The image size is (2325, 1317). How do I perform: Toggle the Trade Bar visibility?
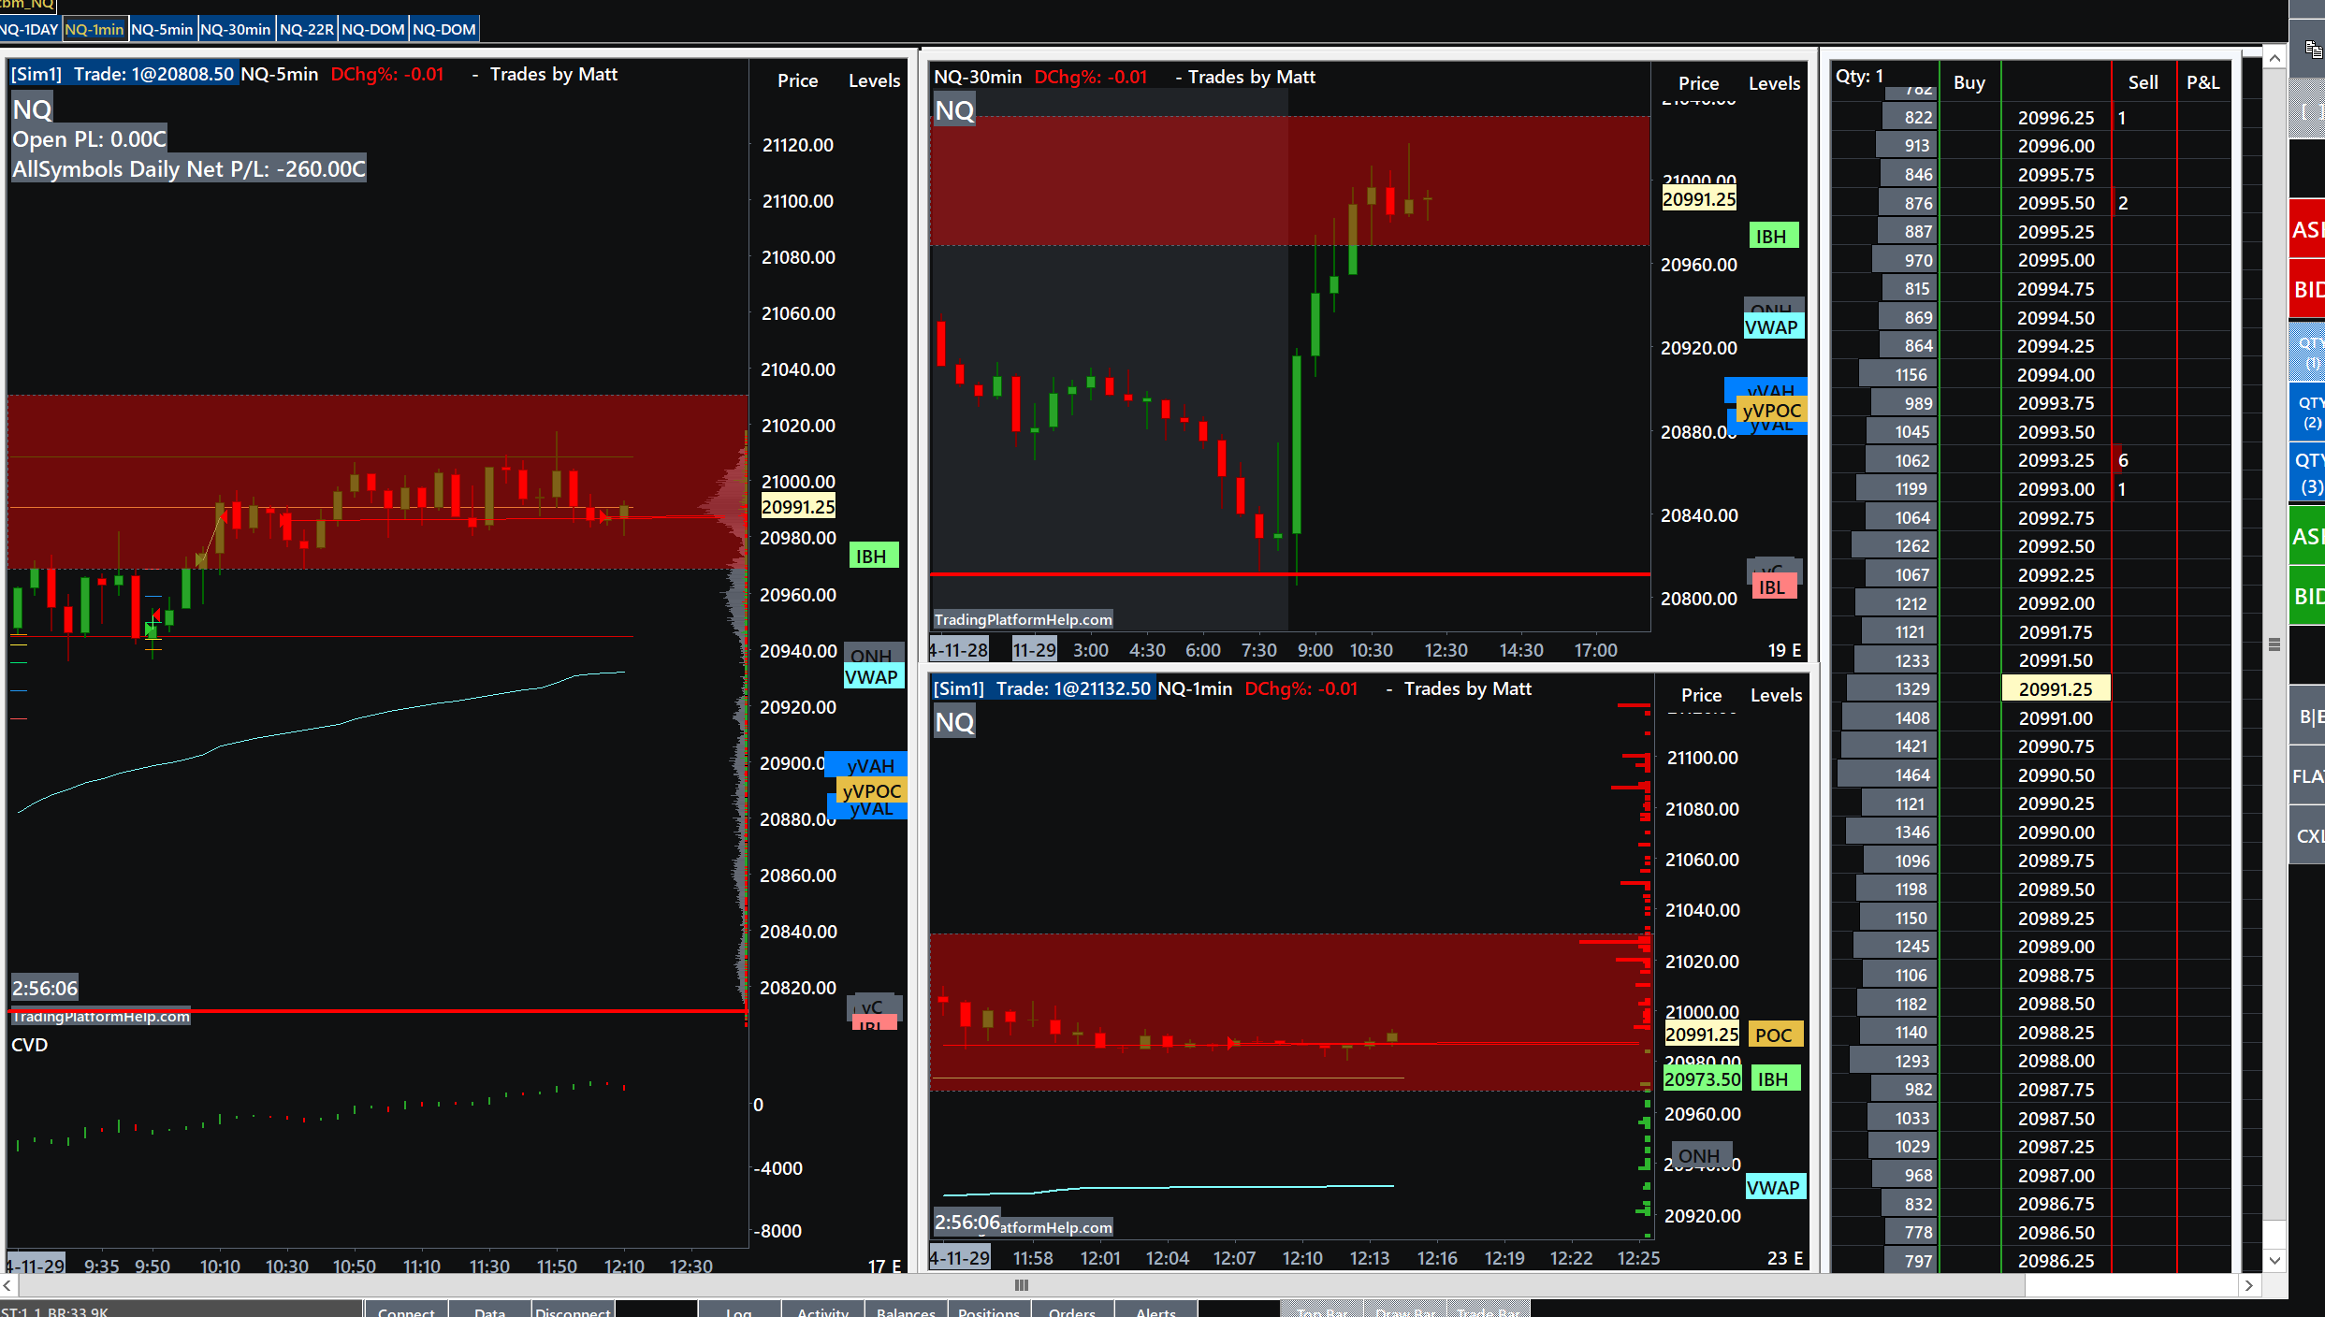tap(1489, 1310)
